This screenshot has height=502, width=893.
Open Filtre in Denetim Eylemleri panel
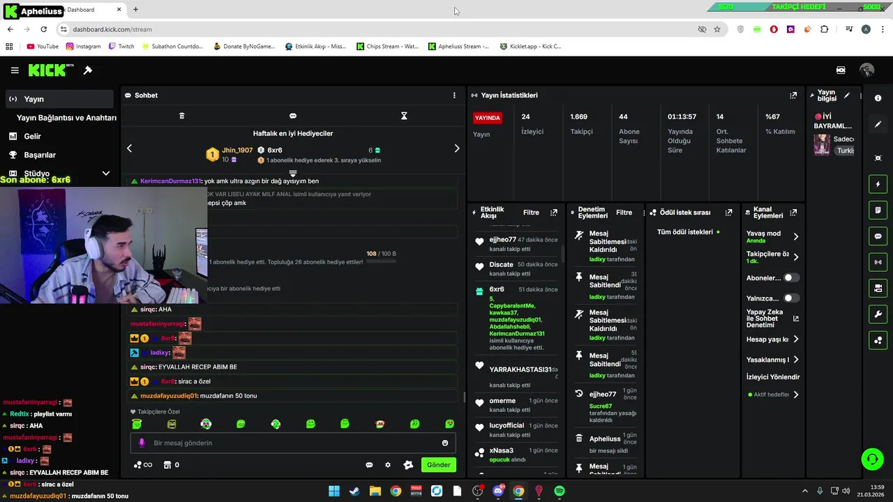pyautogui.click(x=624, y=213)
